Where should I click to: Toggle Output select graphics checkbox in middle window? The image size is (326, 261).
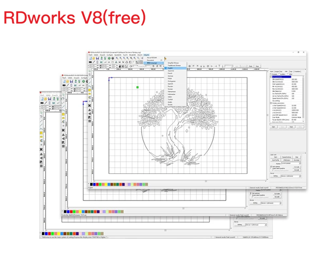tap(251, 195)
